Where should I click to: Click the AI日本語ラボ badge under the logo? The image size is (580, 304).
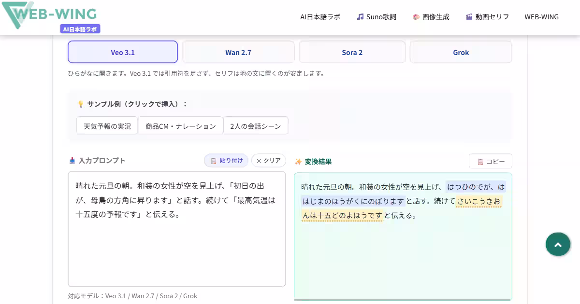tap(80, 29)
